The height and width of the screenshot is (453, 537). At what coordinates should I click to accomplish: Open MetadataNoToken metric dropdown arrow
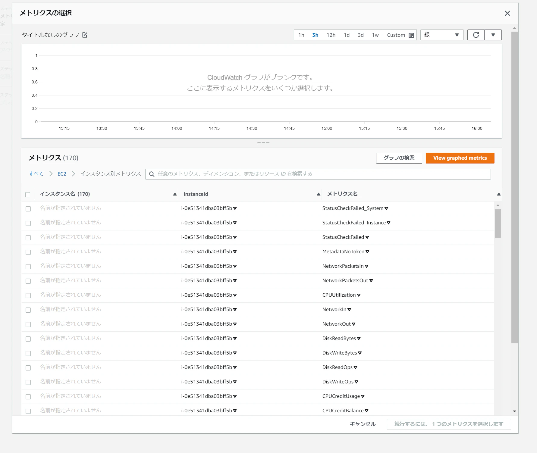(x=367, y=252)
